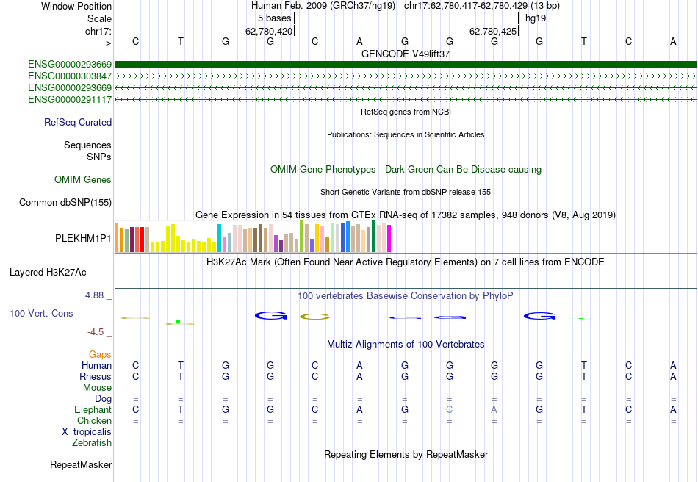Click the orange Gaps row label
Viewport: 698px width, 482px height.
point(100,355)
